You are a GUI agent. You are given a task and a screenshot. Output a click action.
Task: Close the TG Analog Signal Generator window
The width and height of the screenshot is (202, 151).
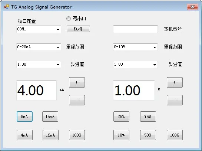tap(192, 7)
